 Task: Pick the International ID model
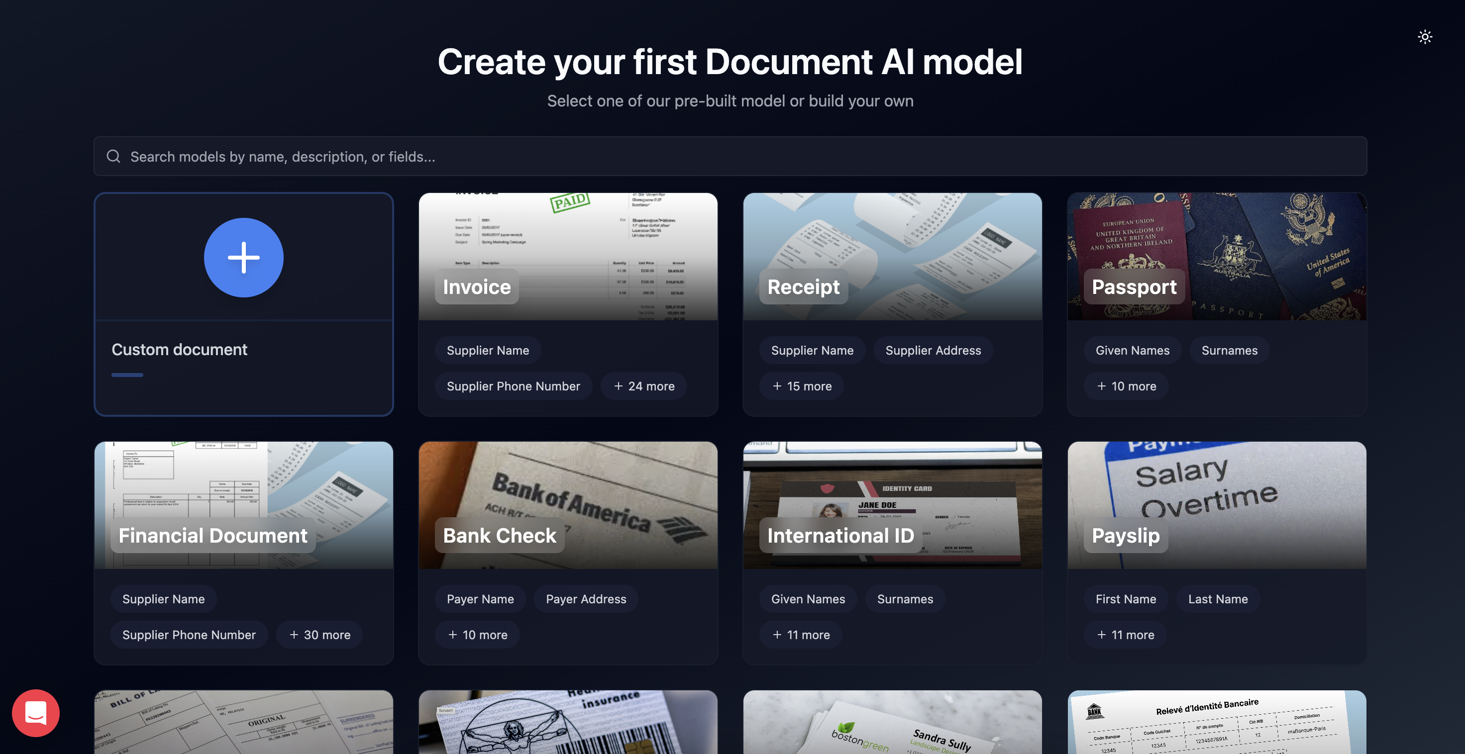coord(892,500)
